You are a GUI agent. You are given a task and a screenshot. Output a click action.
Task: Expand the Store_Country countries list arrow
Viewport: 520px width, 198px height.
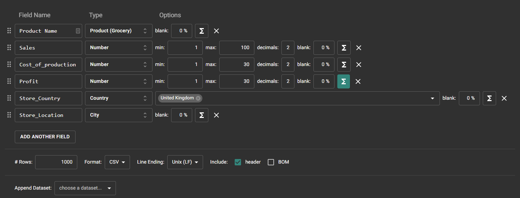pyautogui.click(x=433, y=99)
